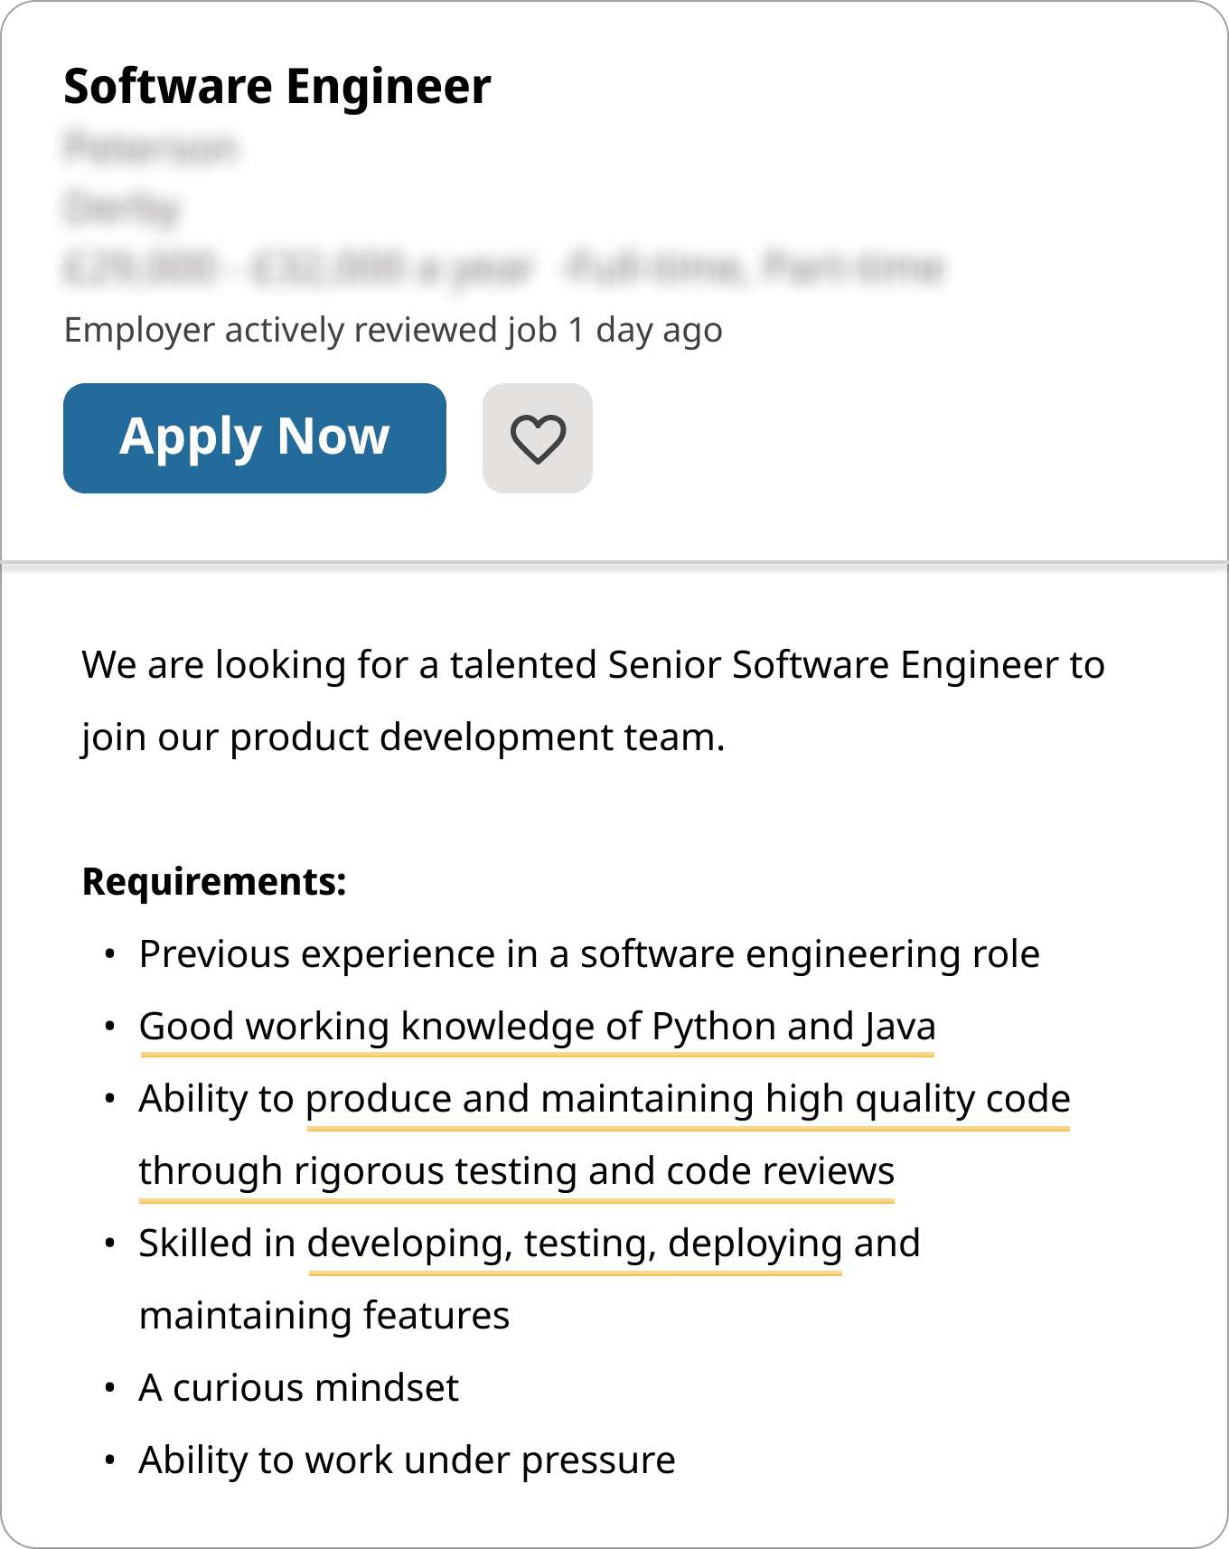The width and height of the screenshot is (1229, 1549).
Task: Click the horizontal divider below Apply Now
Action: pyautogui.click(x=614, y=564)
